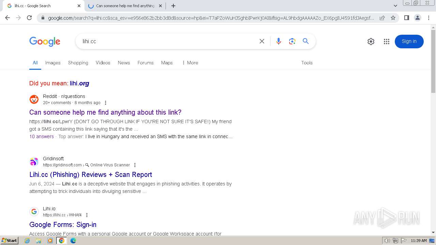Reload the current page
The height and width of the screenshot is (245, 436).
click(29, 18)
